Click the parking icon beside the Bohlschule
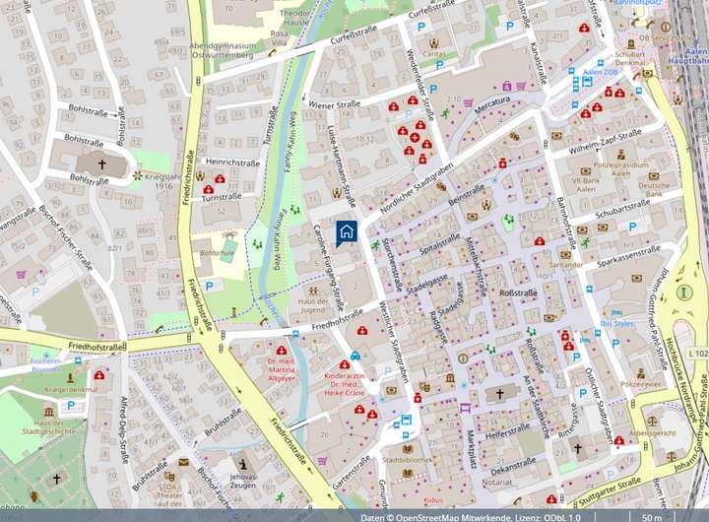 pos(209,286)
